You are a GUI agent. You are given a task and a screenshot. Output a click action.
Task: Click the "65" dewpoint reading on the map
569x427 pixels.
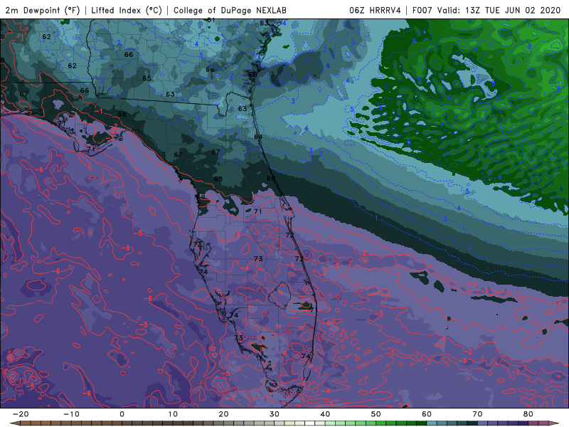[147, 78]
